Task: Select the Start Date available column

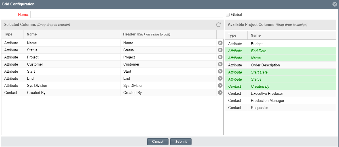Action: pyautogui.click(x=281, y=72)
